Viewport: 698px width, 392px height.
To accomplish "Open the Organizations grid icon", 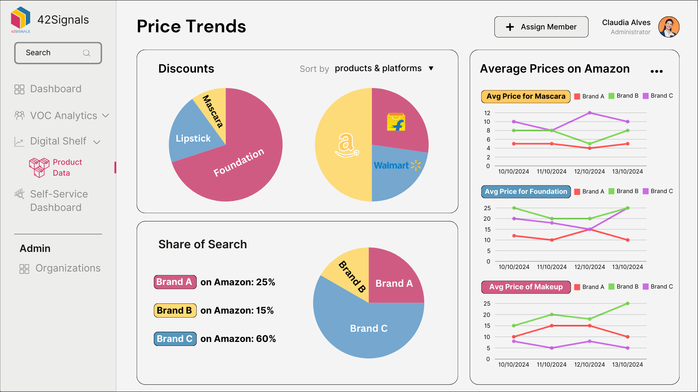I will (x=24, y=269).
